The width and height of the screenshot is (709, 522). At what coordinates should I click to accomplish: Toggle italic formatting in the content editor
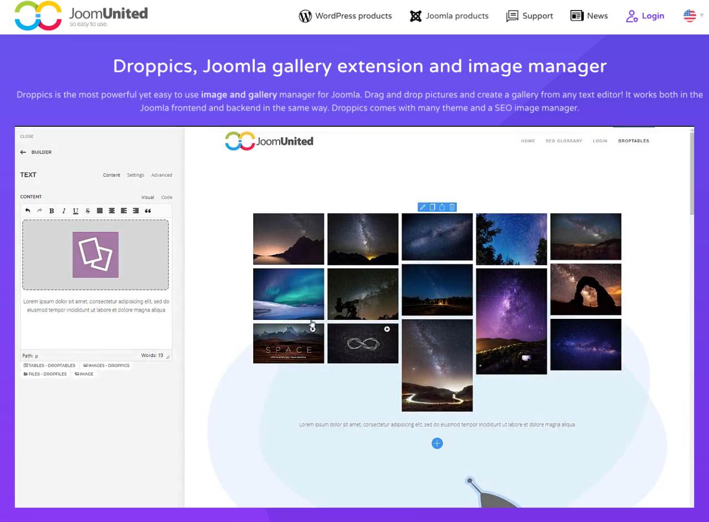64,211
